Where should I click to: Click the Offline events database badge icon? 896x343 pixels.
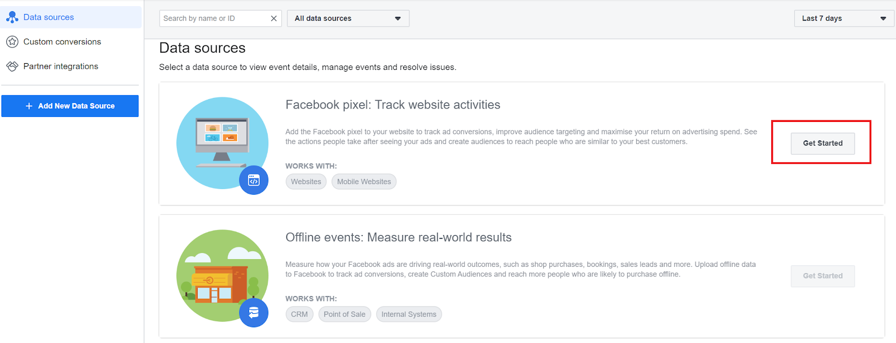pos(254,313)
